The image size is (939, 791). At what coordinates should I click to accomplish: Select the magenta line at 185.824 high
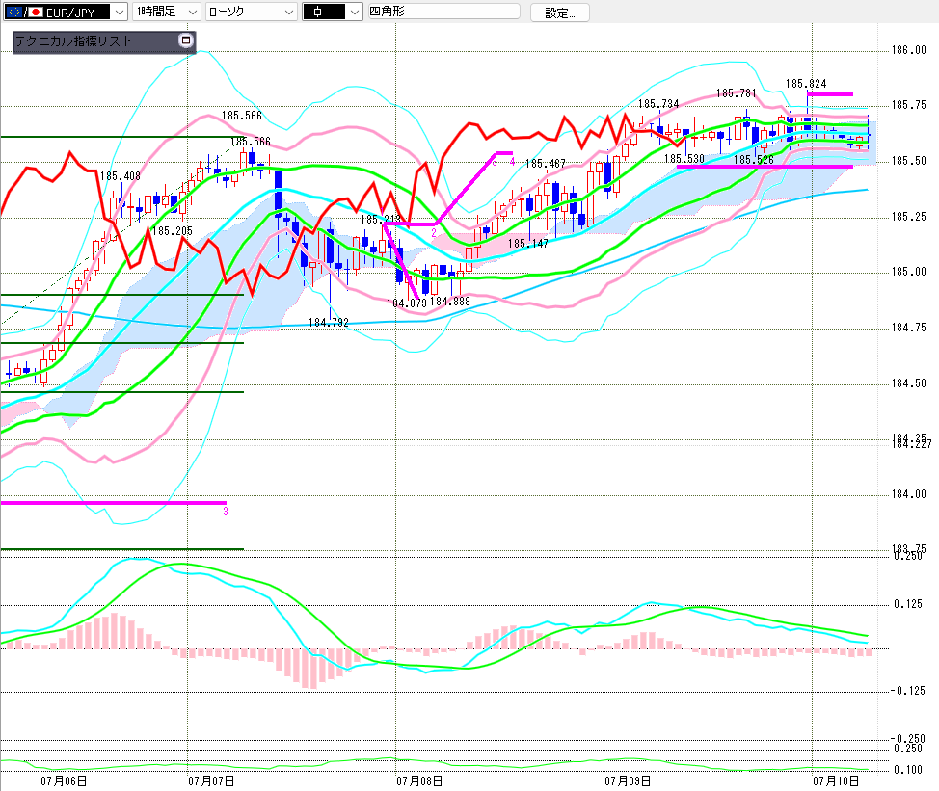[x=830, y=94]
